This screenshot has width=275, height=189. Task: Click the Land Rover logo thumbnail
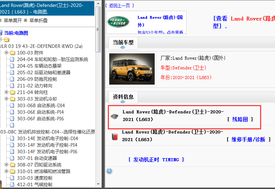118,22
